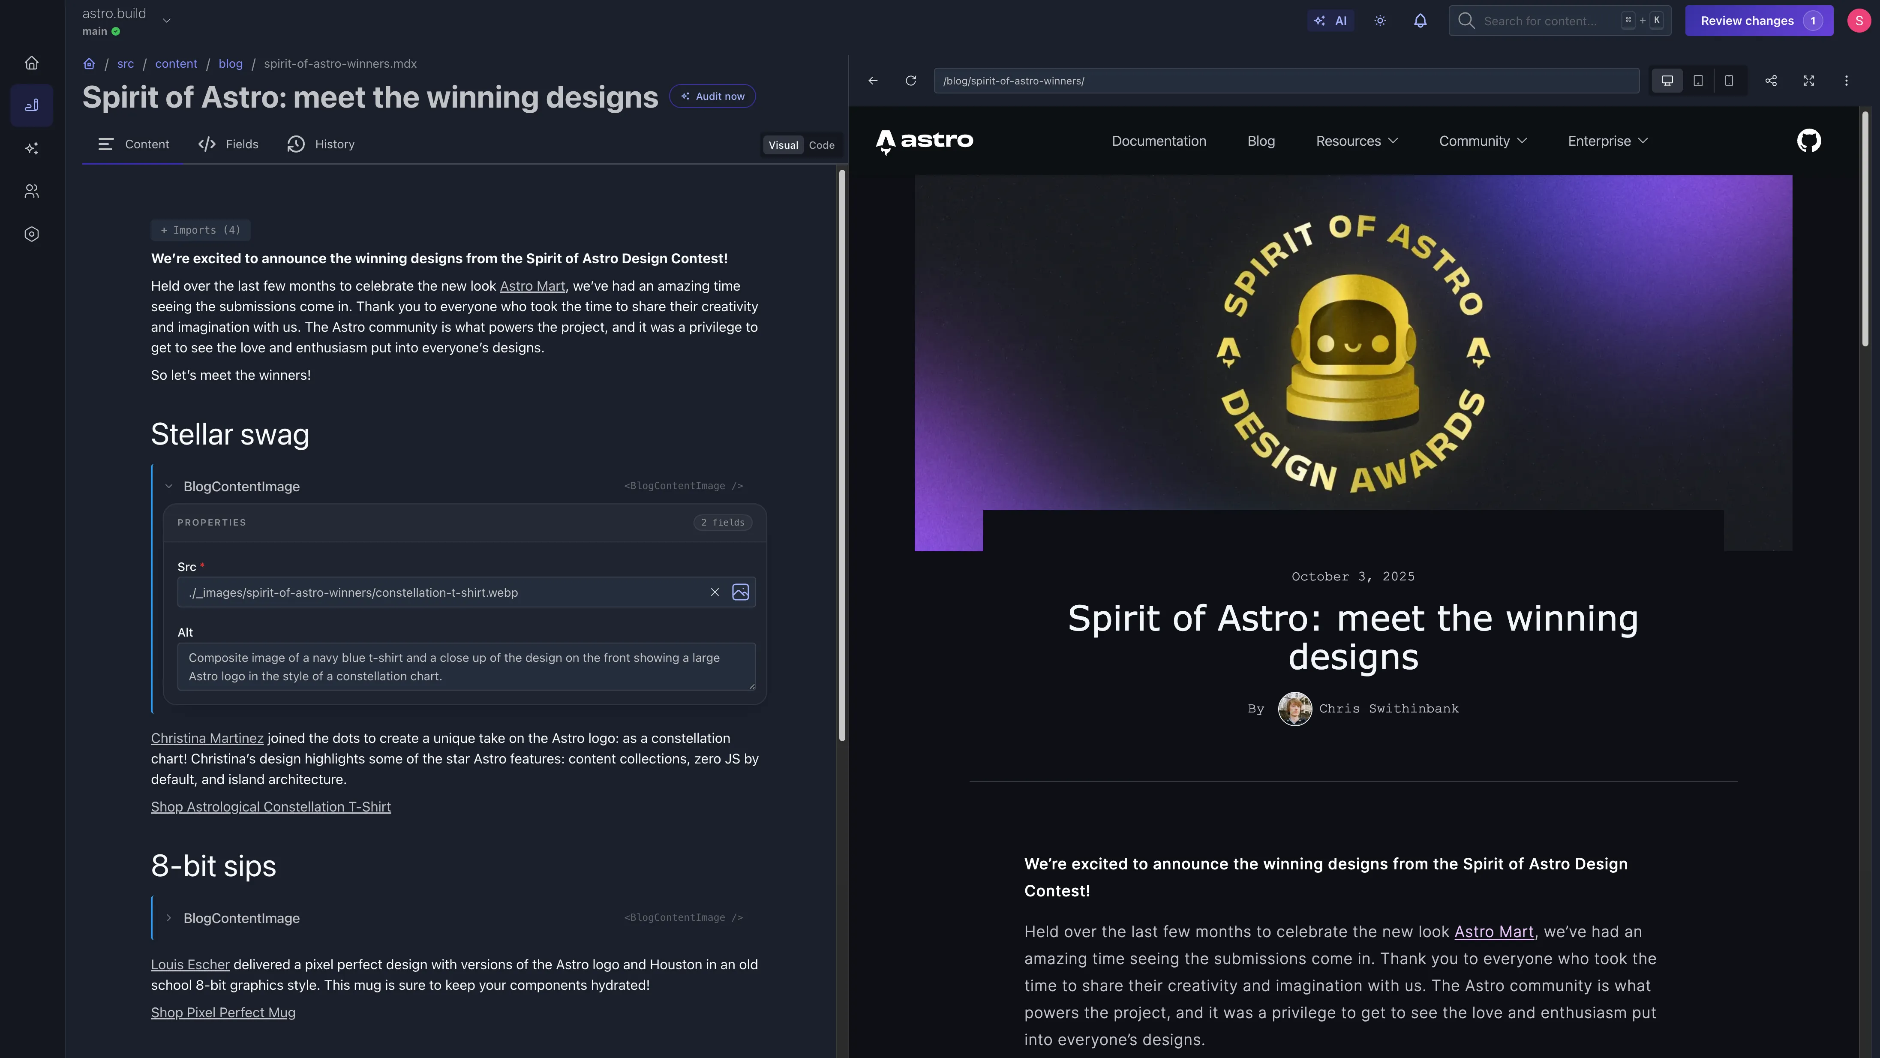Select the content editor icon in sidebar

point(31,106)
